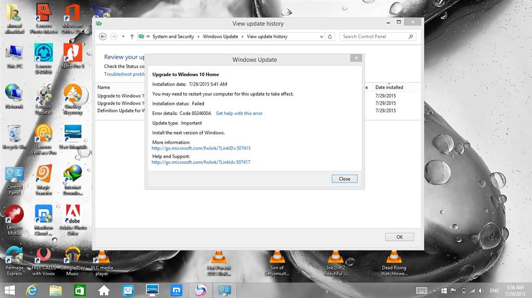
Task: Refresh the View update history page
Action: 330,37
